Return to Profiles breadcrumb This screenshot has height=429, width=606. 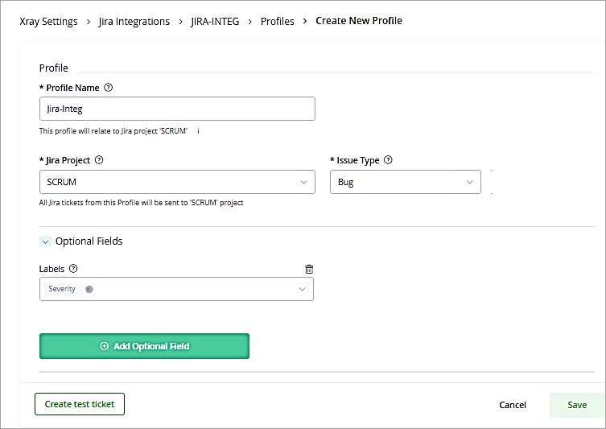[x=277, y=22]
